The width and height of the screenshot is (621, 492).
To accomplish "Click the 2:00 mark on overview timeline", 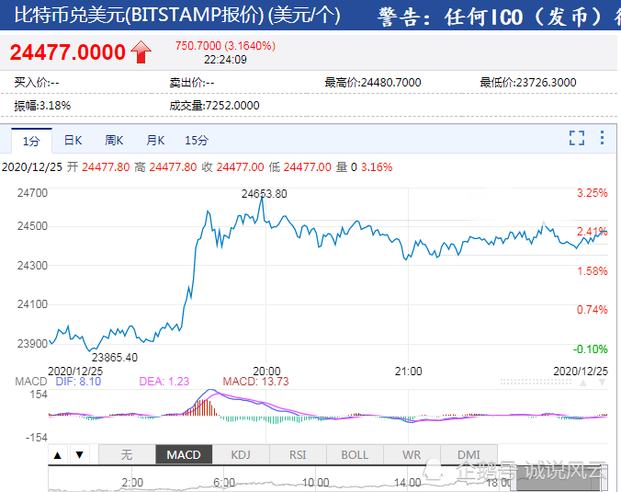I will pos(132,483).
